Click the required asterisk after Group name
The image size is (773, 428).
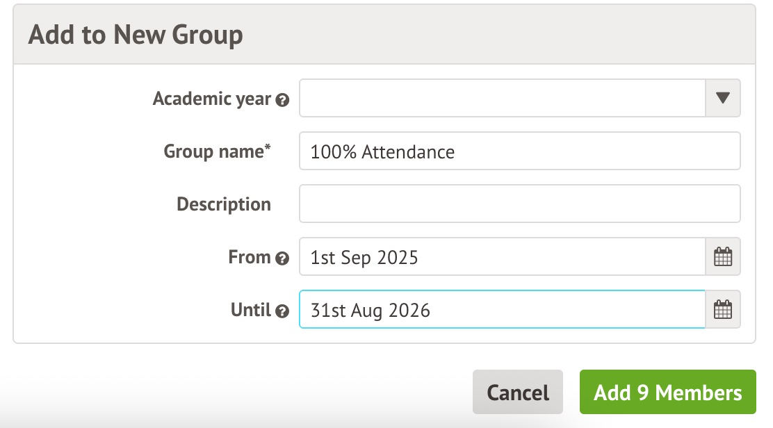[x=268, y=147]
